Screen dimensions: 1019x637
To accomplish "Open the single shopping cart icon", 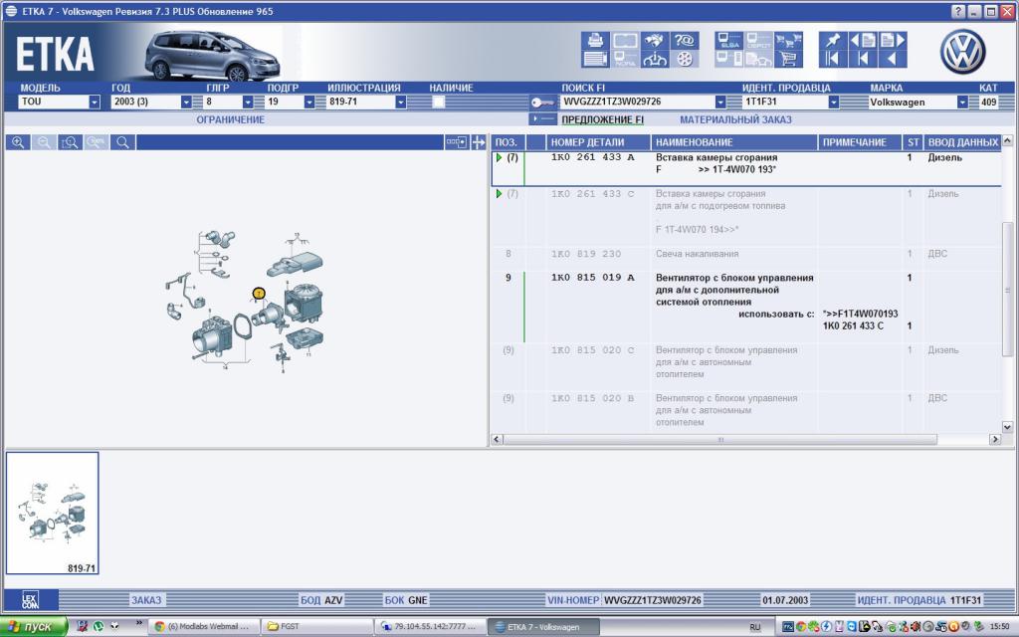I will 788,59.
